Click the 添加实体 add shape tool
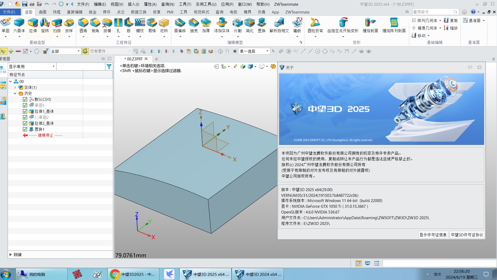 click(x=222, y=25)
